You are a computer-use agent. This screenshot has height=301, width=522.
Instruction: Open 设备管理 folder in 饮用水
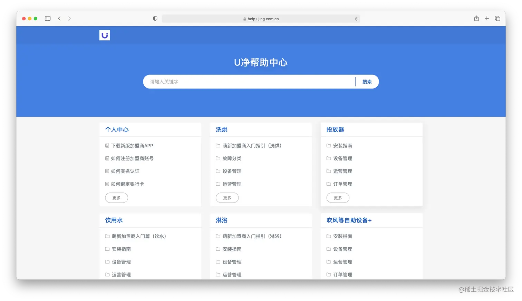[x=121, y=262]
